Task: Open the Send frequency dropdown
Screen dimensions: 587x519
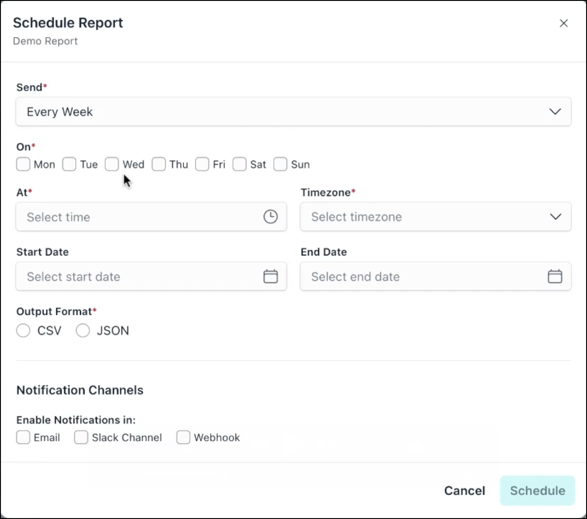Action: pos(293,112)
